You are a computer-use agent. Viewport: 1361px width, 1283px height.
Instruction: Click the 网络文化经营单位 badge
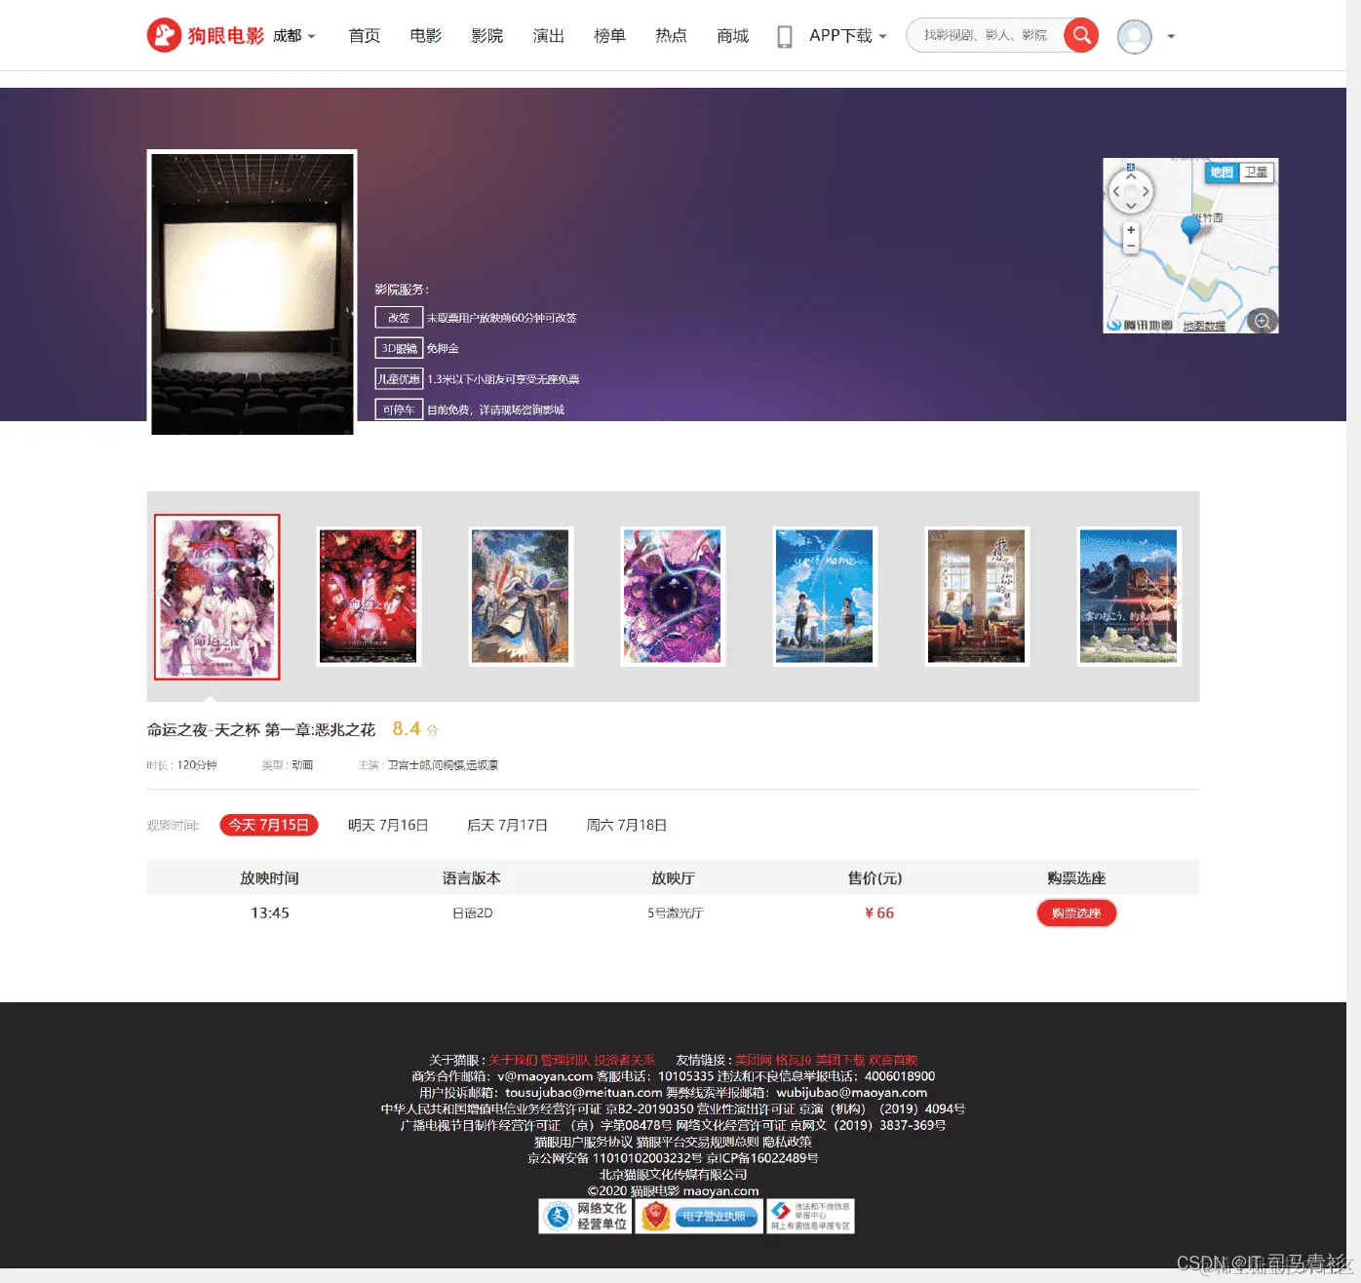(585, 1216)
